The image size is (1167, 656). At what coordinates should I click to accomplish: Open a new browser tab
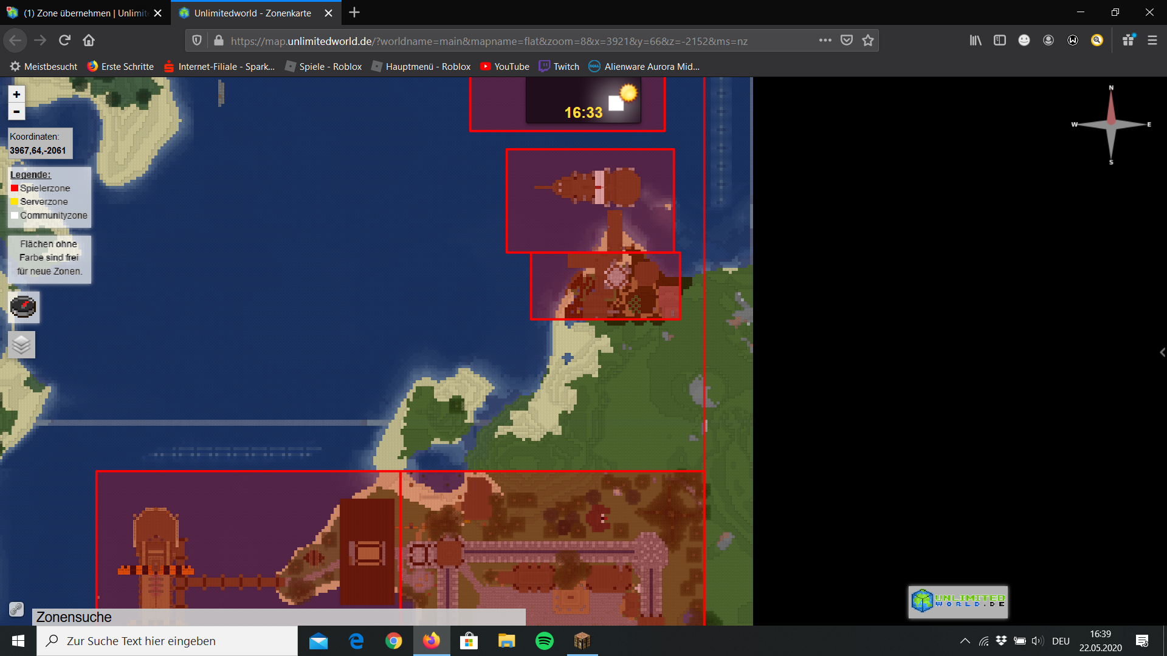[354, 12]
